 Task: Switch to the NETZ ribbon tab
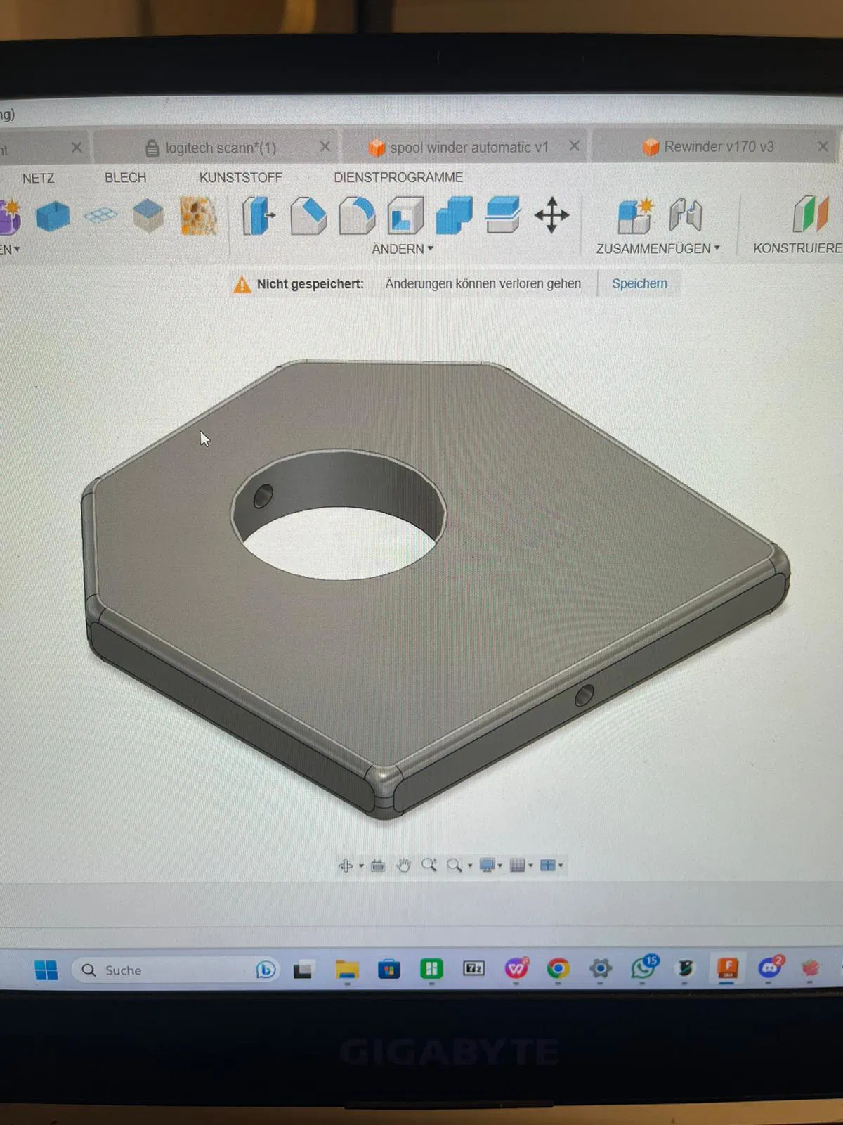pos(38,178)
